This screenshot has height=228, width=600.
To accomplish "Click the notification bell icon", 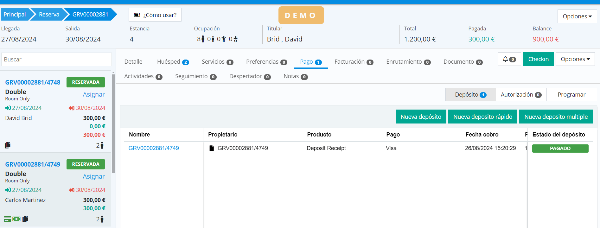I will tap(506, 59).
